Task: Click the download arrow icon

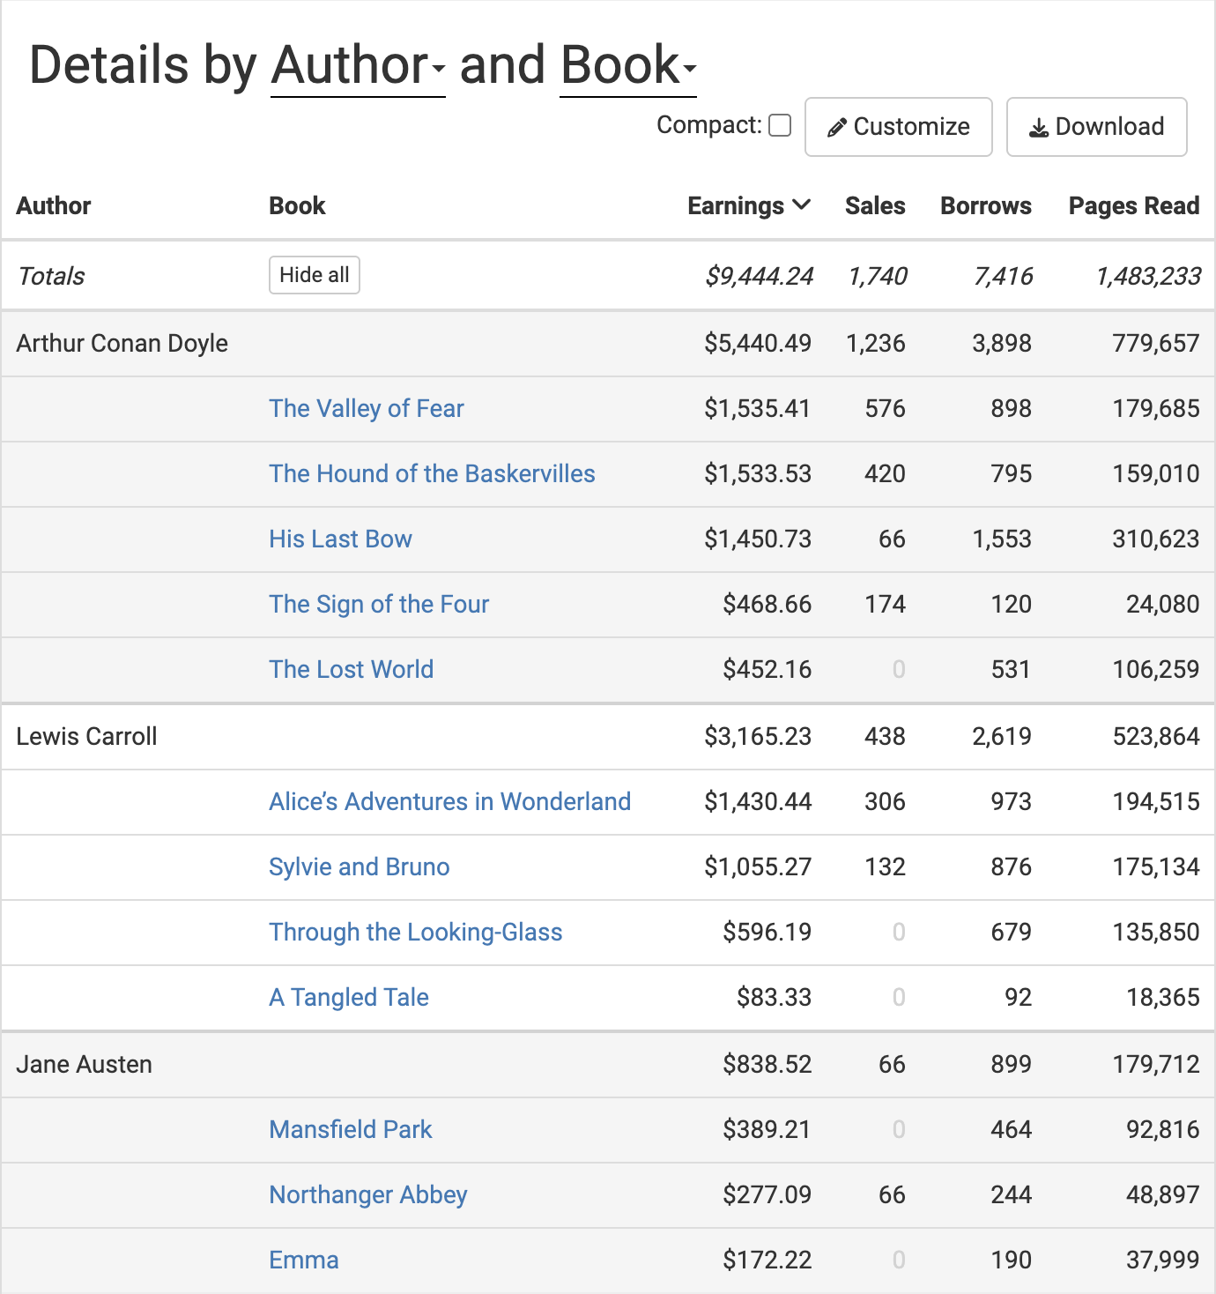Action: [1039, 128]
